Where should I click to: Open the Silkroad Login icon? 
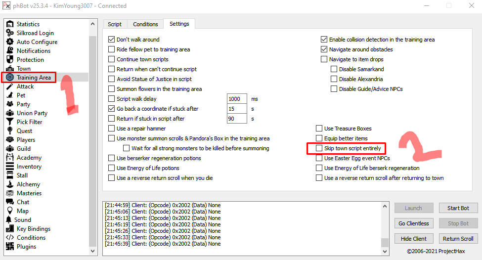(x=10, y=33)
